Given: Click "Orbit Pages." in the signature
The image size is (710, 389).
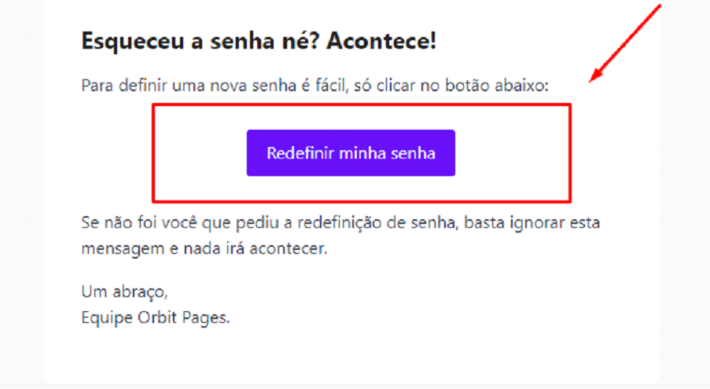Looking at the screenshot, I should coord(182,319).
